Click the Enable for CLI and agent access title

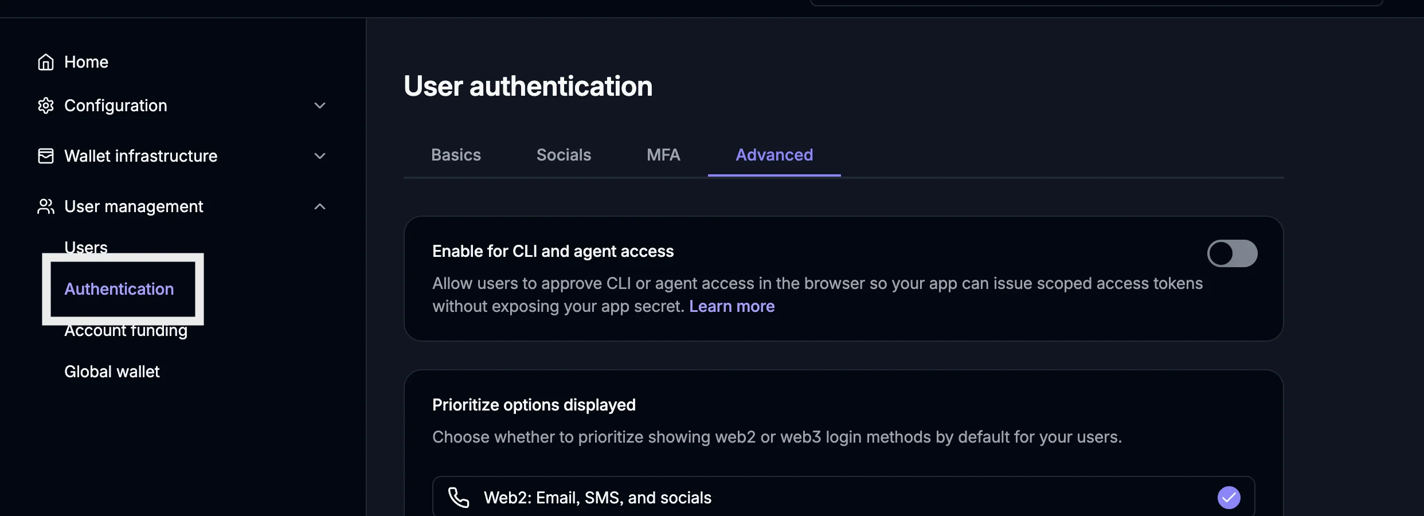553,251
